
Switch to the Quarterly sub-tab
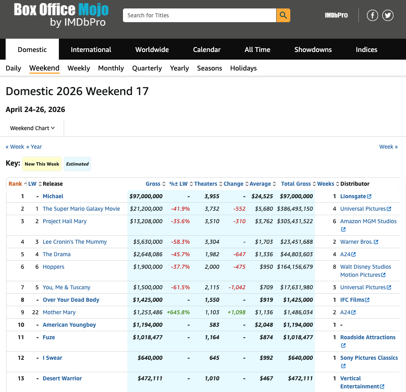tap(147, 68)
